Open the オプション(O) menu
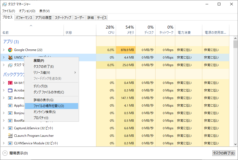Image resolution: width=238 pixels, height=160 pixels. coord(27,11)
